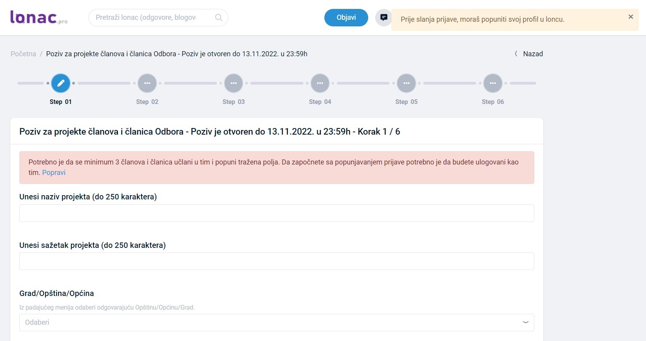Expand the city dropdown chevron arrow
646x341 pixels.
[525, 322]
